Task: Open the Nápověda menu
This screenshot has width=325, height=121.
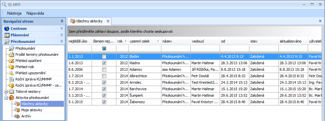Action: pyautogui.click(x=35, y=13)
